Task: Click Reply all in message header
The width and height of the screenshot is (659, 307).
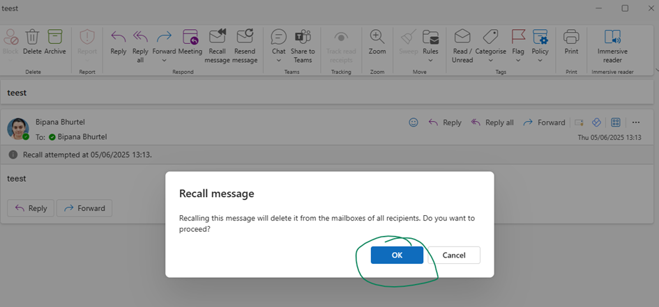Action: [x=492, y=123]
